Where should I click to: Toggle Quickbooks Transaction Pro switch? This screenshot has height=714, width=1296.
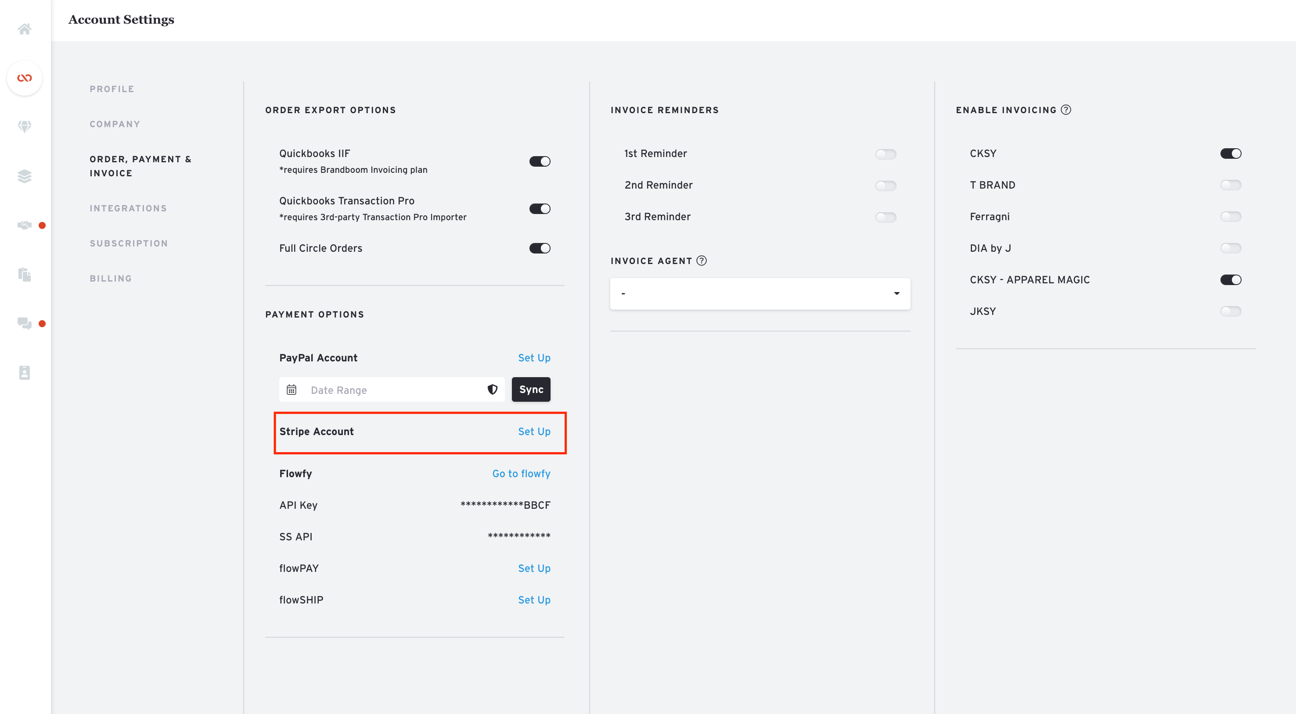[540, 208]
